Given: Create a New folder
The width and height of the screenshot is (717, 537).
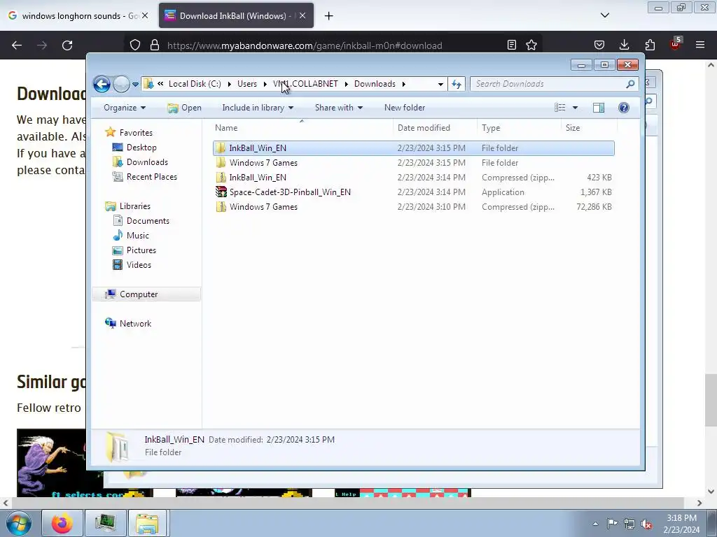Looking at the screenshot, I should tap(405, 108).
